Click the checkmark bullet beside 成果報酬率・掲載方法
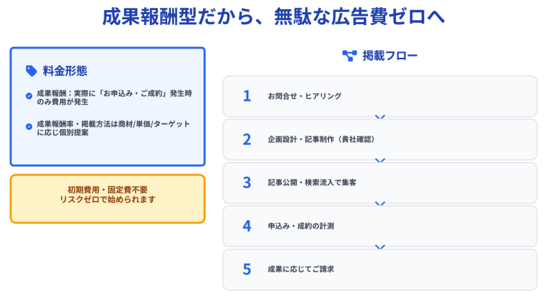 point(29,126)
